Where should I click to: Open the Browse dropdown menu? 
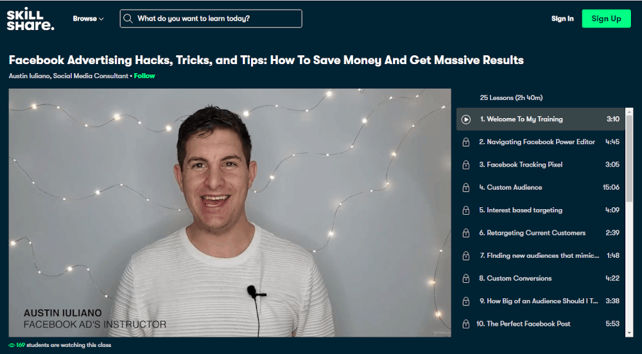tap(88, 19)
